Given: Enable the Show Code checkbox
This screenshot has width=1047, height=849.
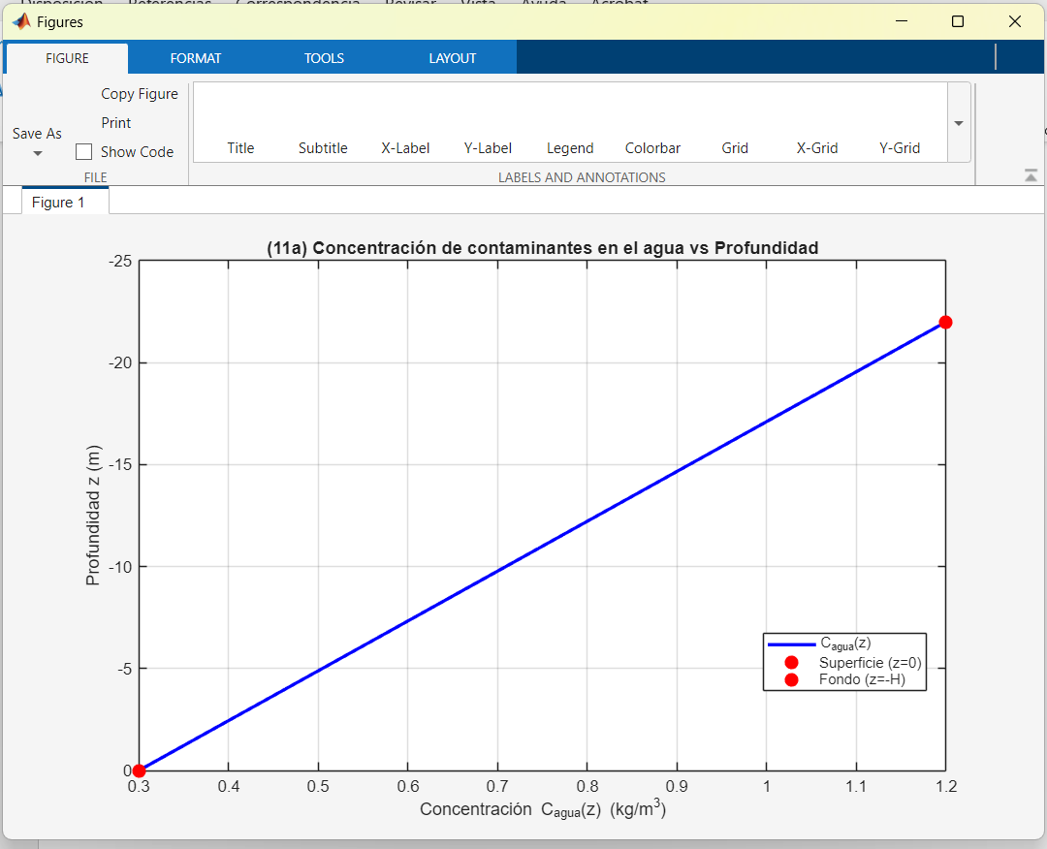Looking at the screenshot, I should pyautogui.click(x=84, y=152).
